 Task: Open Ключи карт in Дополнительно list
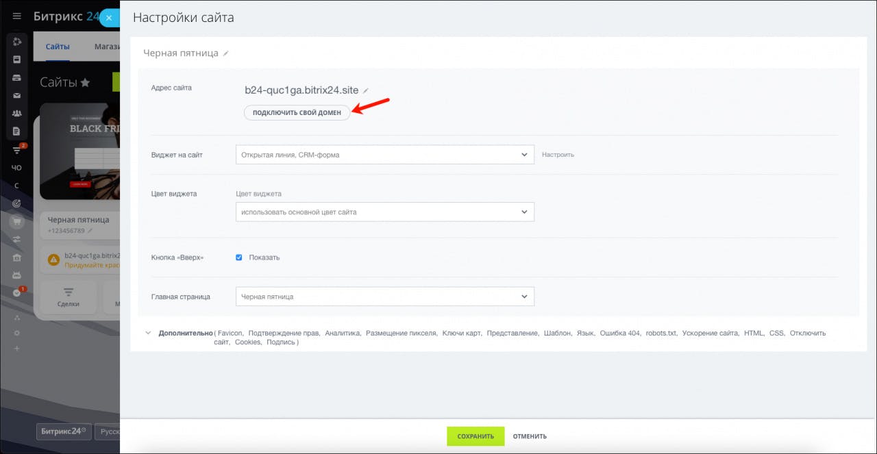pyautogui.click(x=462, y=333)
